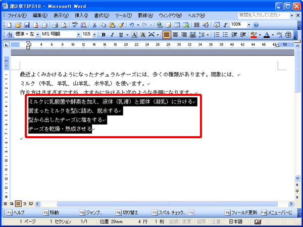Right-align the selected text
Viewport: 303px width, 227px height.
(184, 35)
